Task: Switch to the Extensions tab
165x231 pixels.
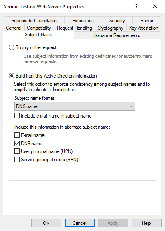Action: 83,21
